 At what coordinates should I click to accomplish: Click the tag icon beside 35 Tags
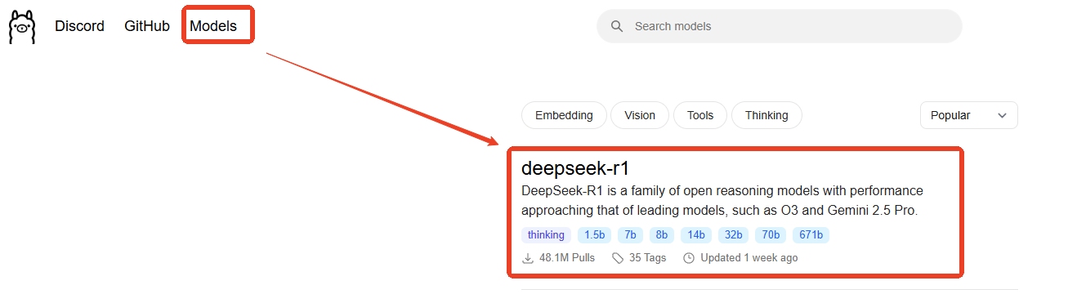tap(618, 258)
